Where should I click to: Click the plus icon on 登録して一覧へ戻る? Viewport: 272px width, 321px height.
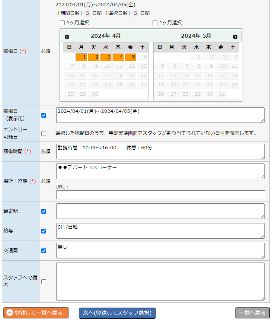[10, 312]
